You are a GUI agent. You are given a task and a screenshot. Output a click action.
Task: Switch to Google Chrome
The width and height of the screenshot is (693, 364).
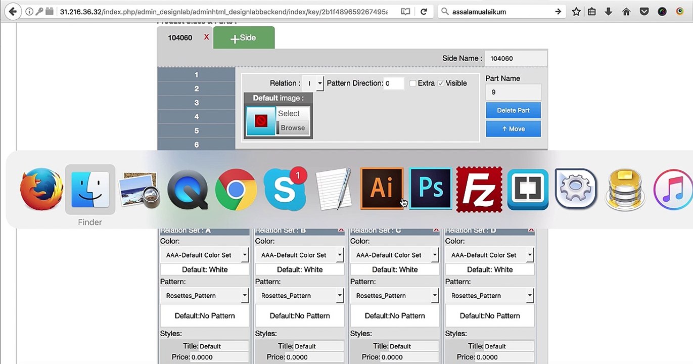tap(236, 189)
